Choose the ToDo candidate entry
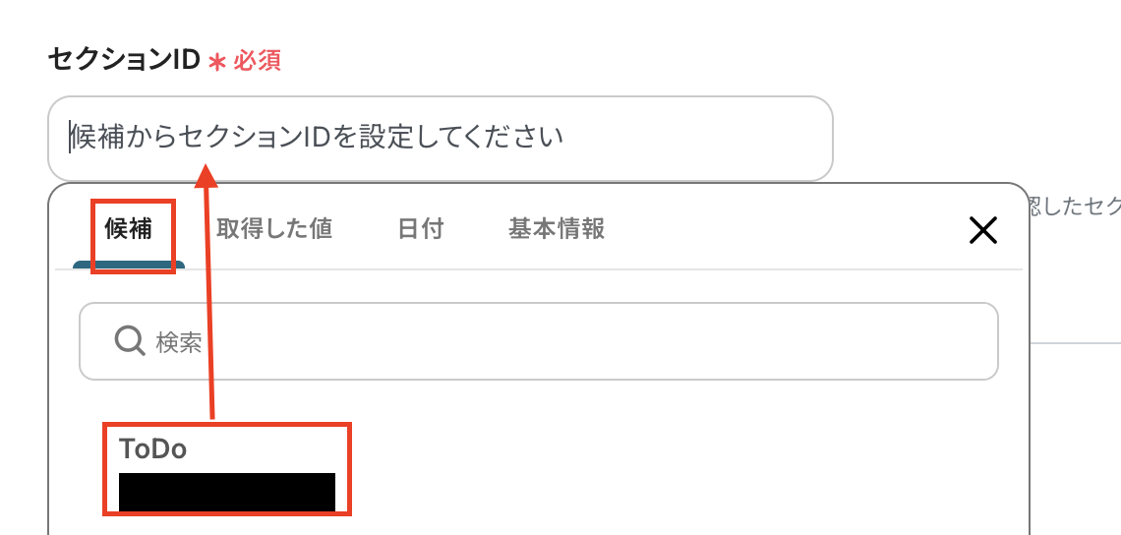The height and width of the screenshot is (535, 1121). [x=227, y=468]
